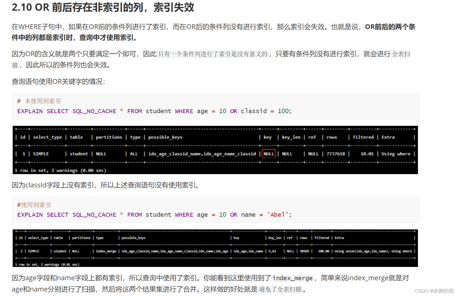This screenshot has width=458, height=296.
Task: Click the code comment "#使用到索引"
Action: [x=34, y=205]
